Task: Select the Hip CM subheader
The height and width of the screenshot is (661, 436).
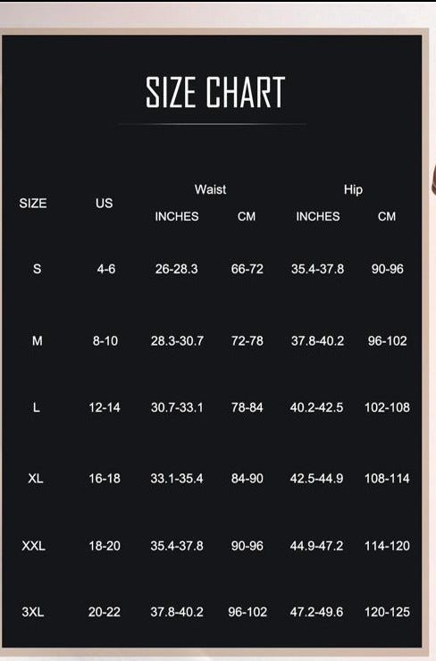Action: pyautogui.click(x=387, y=216)
